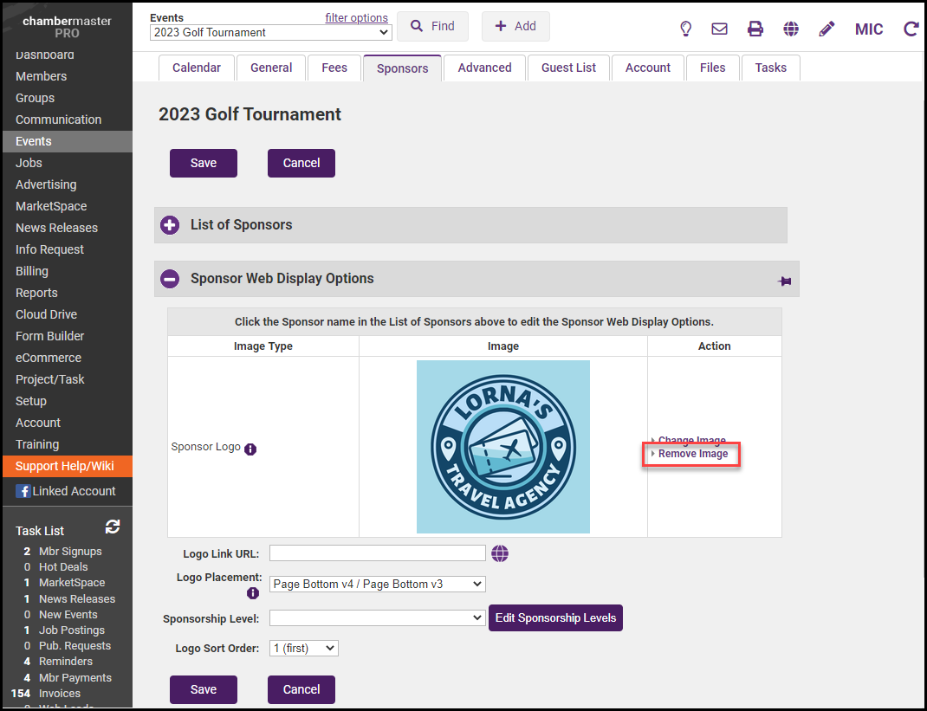Click Edit Sponsorship Levels button

[555, 617]
